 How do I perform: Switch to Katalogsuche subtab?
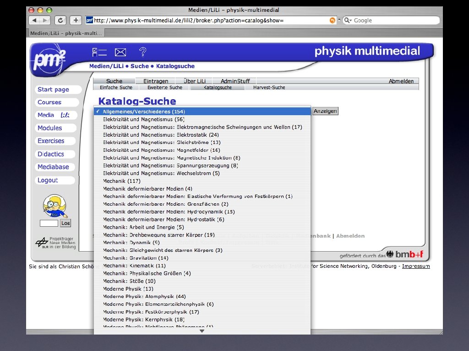click(218, 87)
